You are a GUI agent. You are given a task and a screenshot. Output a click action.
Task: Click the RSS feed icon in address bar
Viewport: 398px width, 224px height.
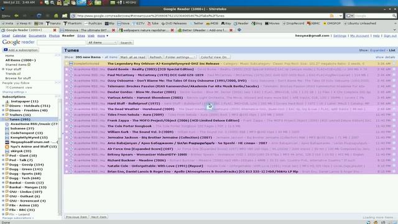[x=331, y=16]
